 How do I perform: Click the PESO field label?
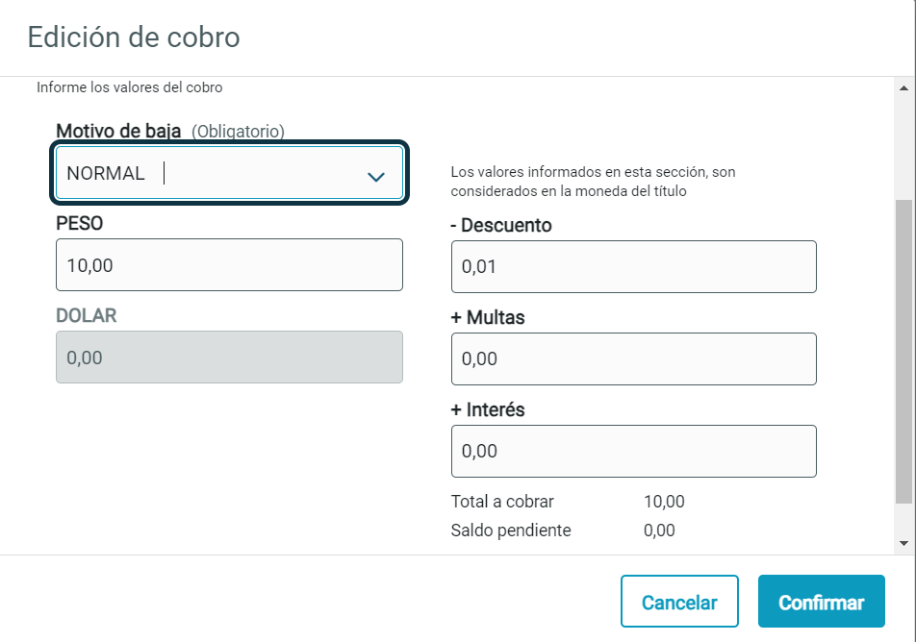[x=80, y=224]
